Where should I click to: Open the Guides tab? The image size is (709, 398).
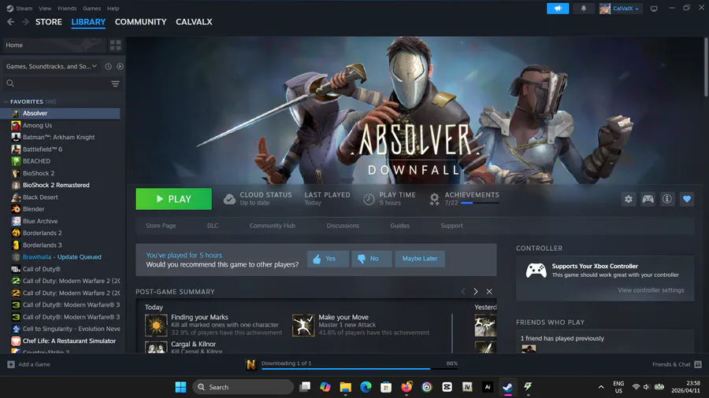(x=399, y=226)
